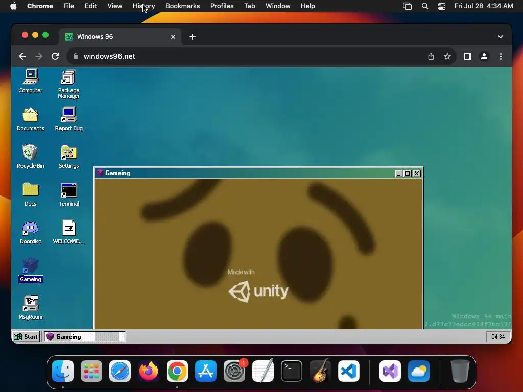This screenshot has height=392, width=523.
Task: Go back in Chrome
Action: pos(22,56)
